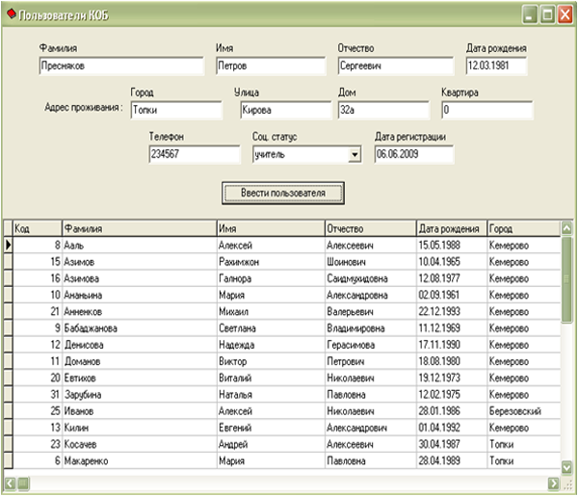The height and width of the screenshot is (496, 578).
Task: Click the 'Телефон' input field
Action: coord(194,154)
